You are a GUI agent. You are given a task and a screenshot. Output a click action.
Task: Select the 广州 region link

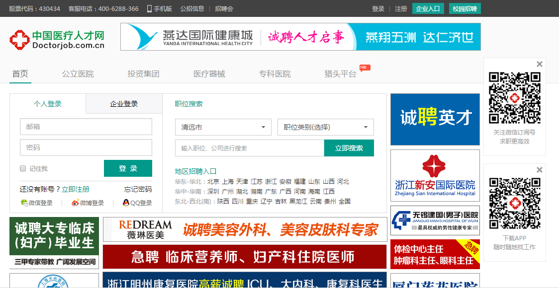coord(228,192)
